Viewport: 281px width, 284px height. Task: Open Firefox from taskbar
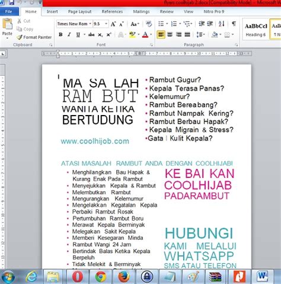124,276
